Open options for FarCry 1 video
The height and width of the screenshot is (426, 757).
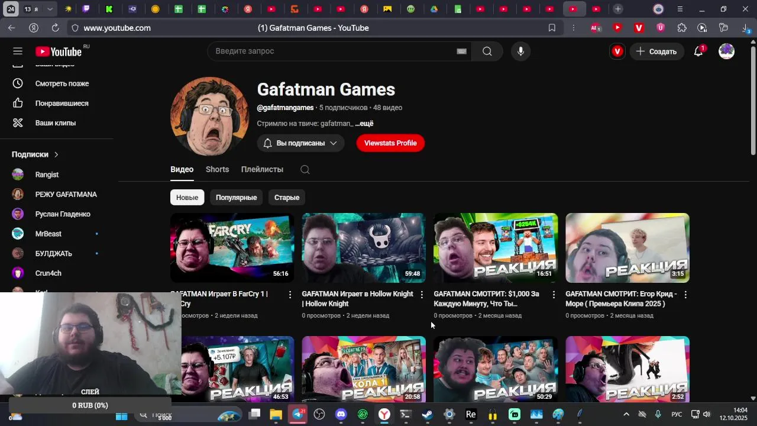tap(290, 295)
